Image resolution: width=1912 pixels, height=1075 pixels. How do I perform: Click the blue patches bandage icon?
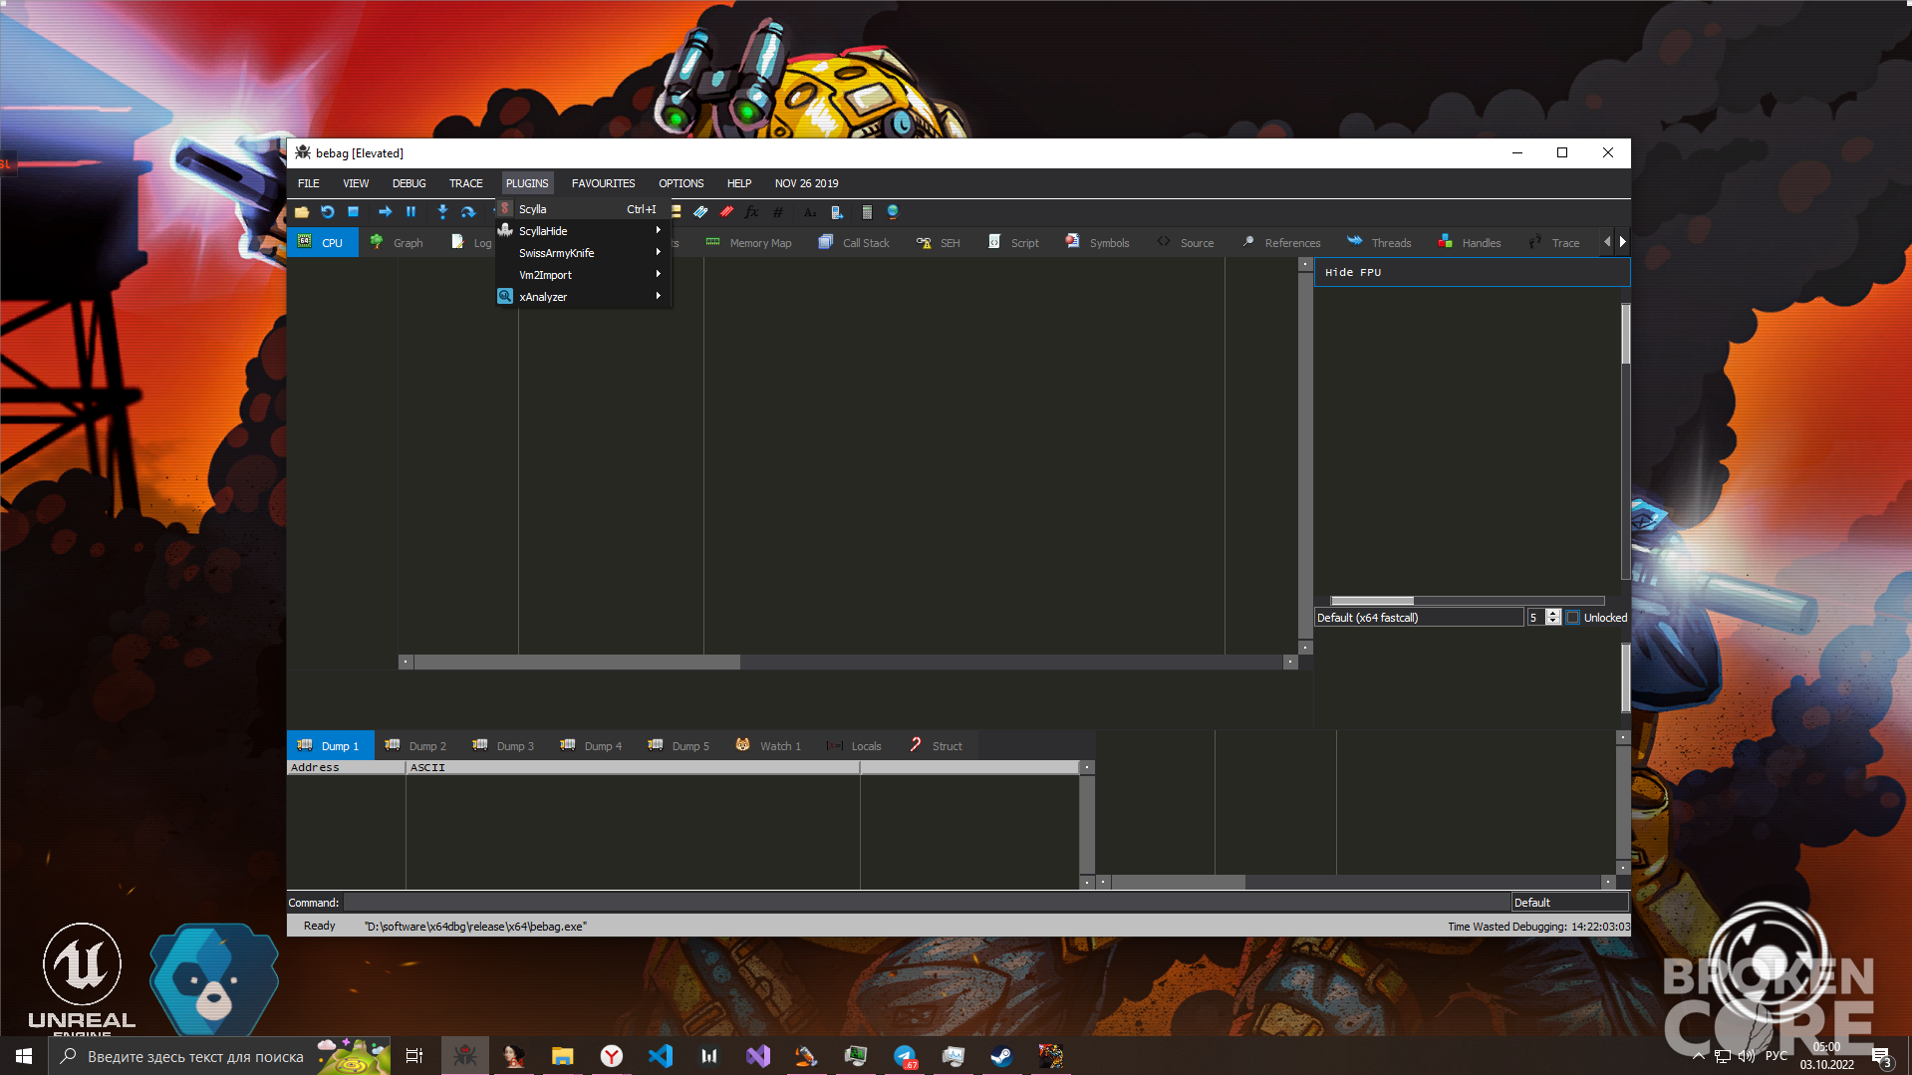[x=700, y=211]
